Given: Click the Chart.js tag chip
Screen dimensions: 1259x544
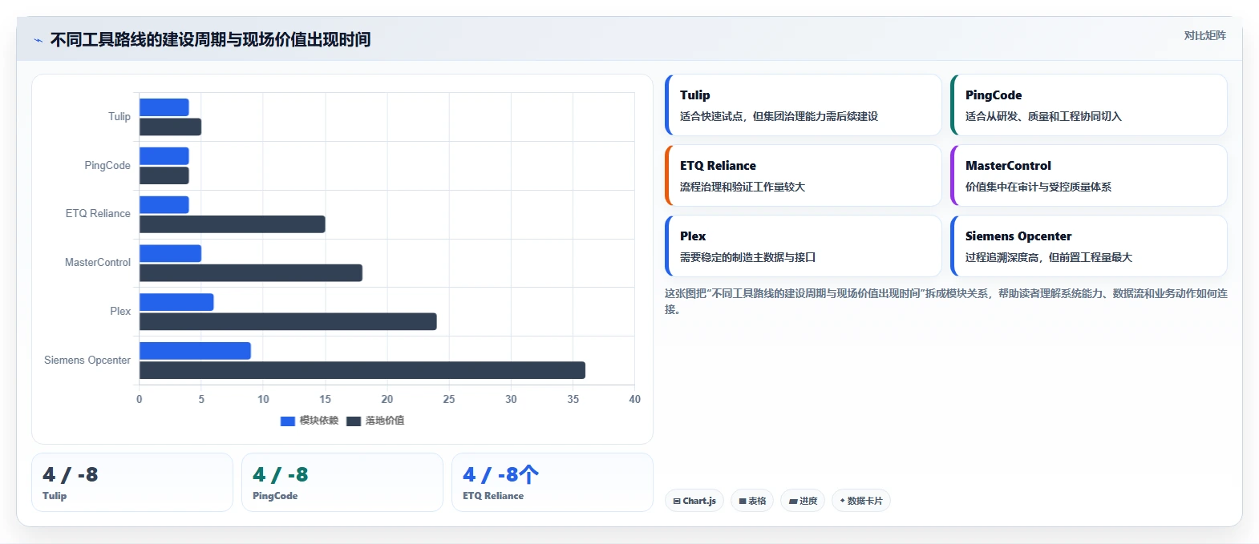Looking at the screenshot, I should coord(694,501).
